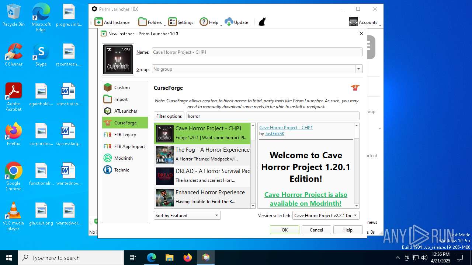Open Task View on the taskbar
Screen dimensions: 472x265
coord(133,258)
